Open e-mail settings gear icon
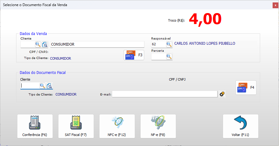Screen dimensions: 279x146 point(222,94)
